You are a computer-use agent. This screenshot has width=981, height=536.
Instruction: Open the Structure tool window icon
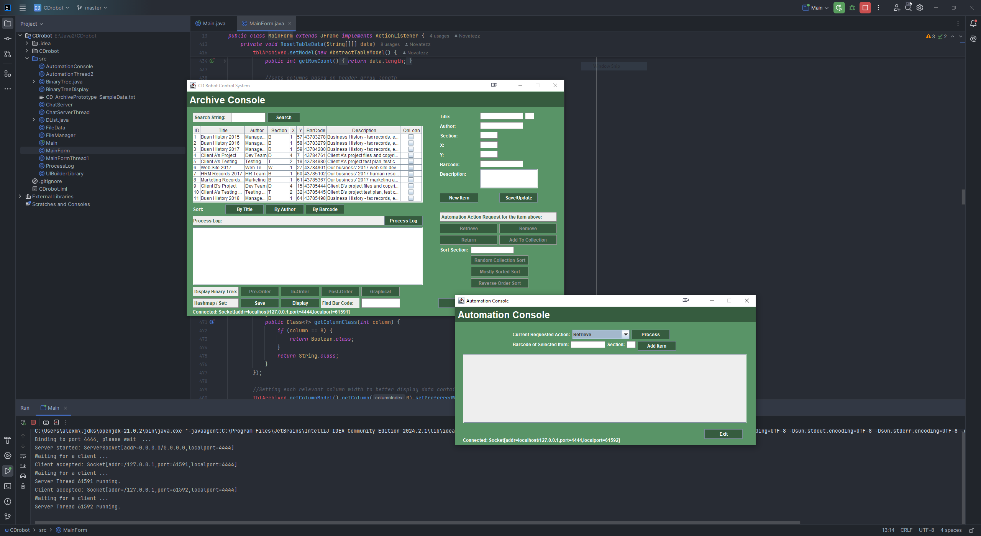[x=8, y=74]
